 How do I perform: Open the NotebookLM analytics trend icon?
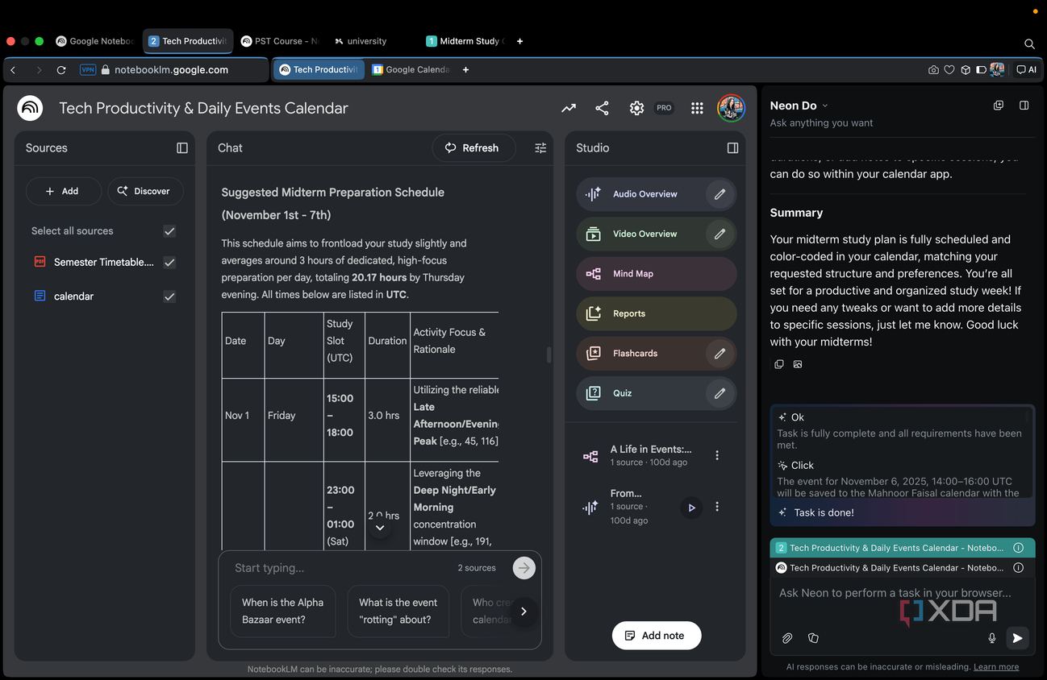coord(569,108)
